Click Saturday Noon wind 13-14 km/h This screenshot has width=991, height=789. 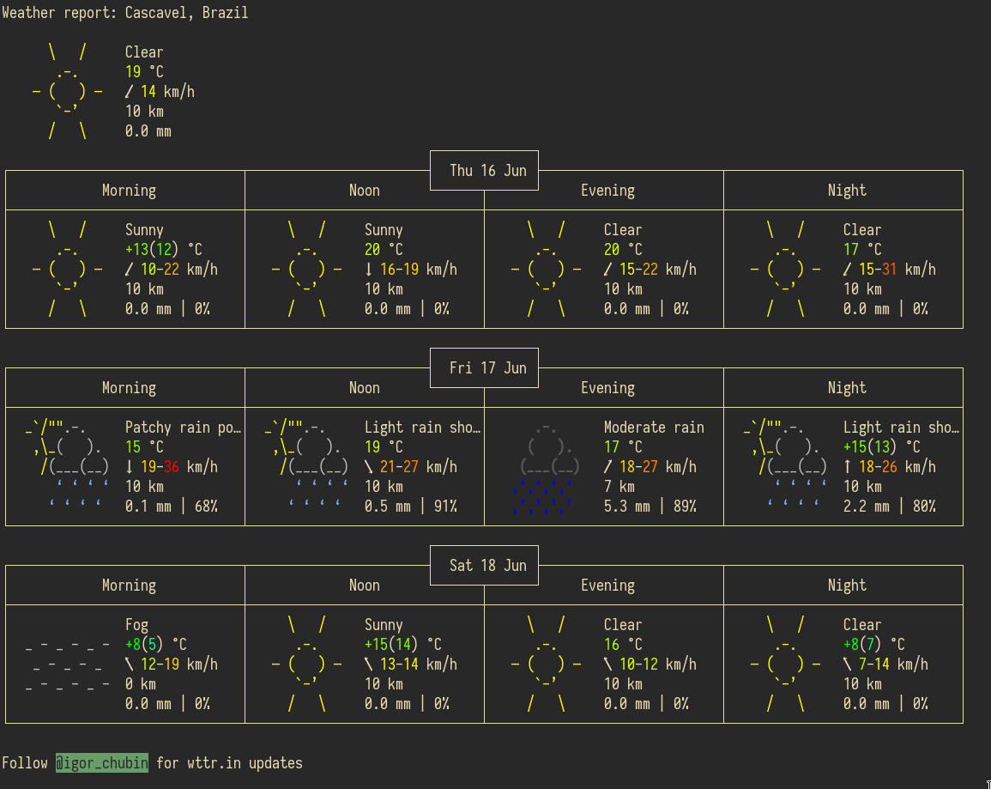coord(411,665)
